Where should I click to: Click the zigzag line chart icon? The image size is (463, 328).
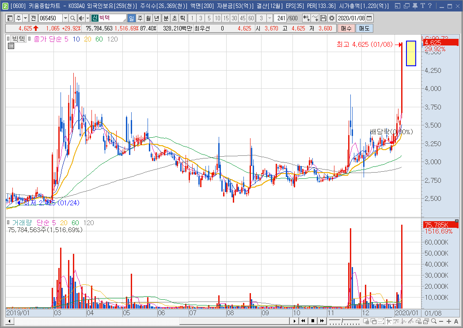pyautogui.click(x=396, y=321)
